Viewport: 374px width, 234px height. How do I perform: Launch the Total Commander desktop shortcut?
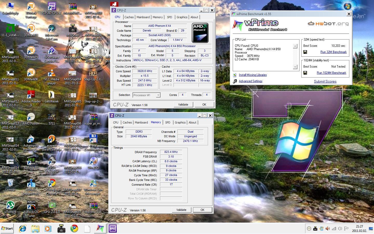tap(93, 142)
